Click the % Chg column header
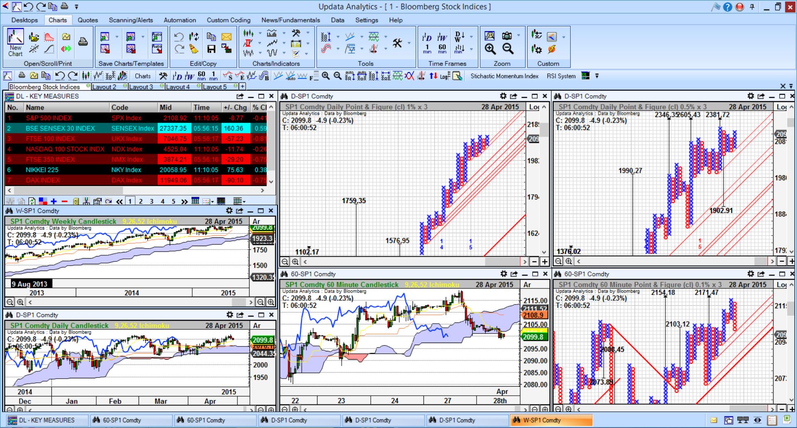This screenshot has width=797, height=428. (x=260, y=107)
